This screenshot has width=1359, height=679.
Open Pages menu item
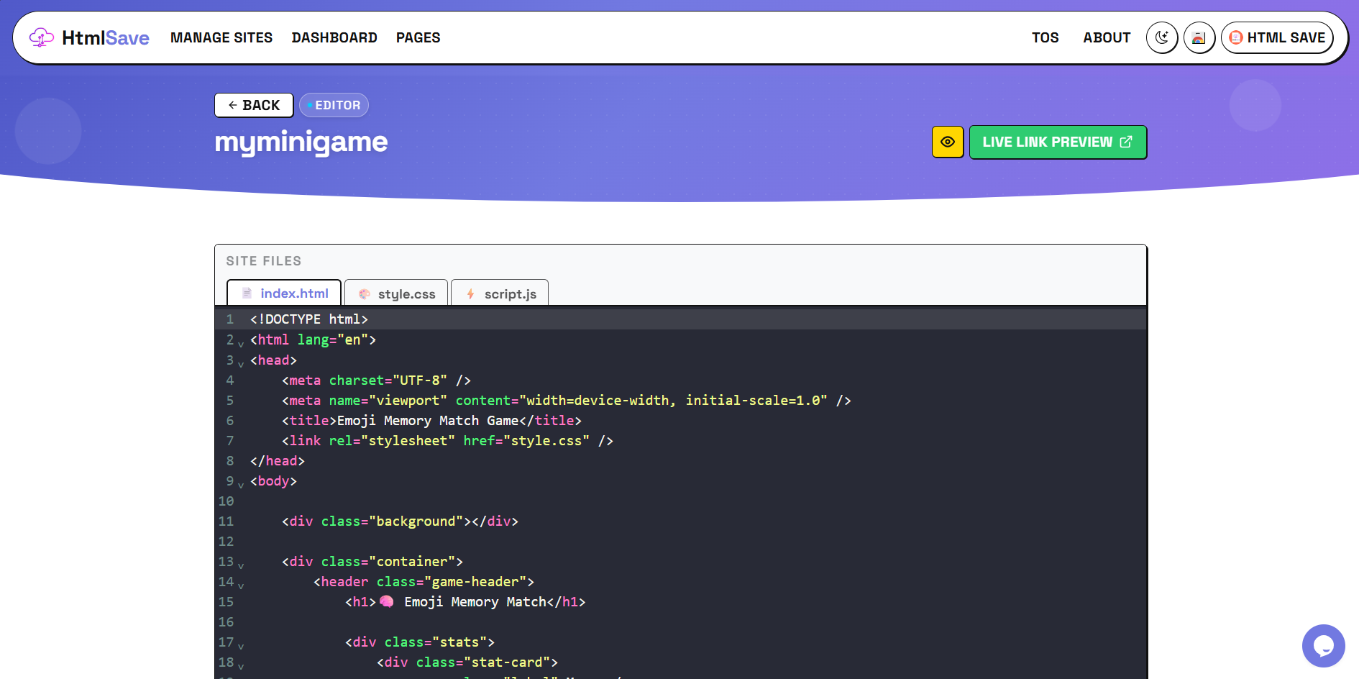418,37
